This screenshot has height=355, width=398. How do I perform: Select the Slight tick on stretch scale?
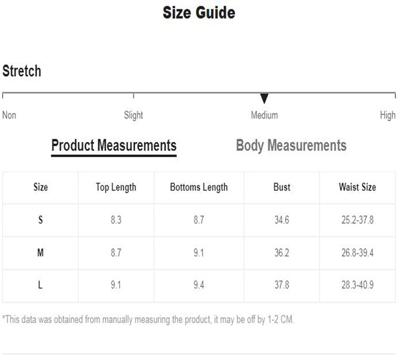(x=134, y=95)
